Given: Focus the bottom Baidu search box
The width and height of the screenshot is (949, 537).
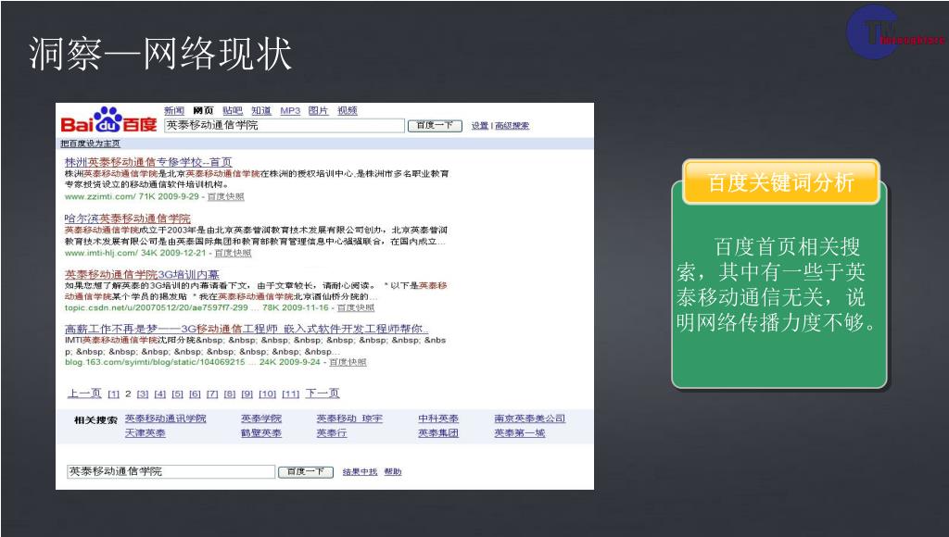Looking at the screenshot, I should tap(171, 471).
